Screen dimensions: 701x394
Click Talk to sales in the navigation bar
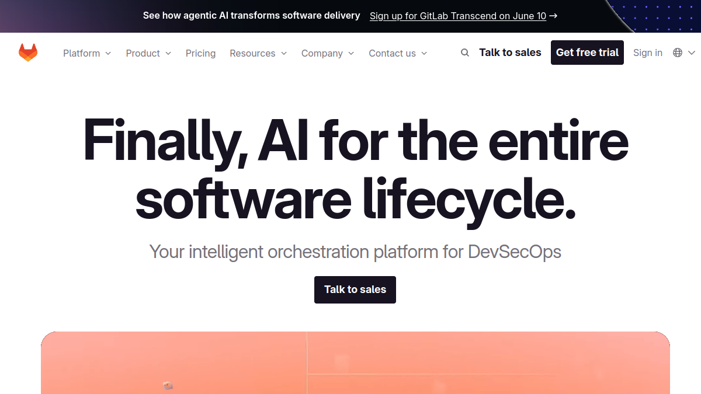[x=510, y=53]
